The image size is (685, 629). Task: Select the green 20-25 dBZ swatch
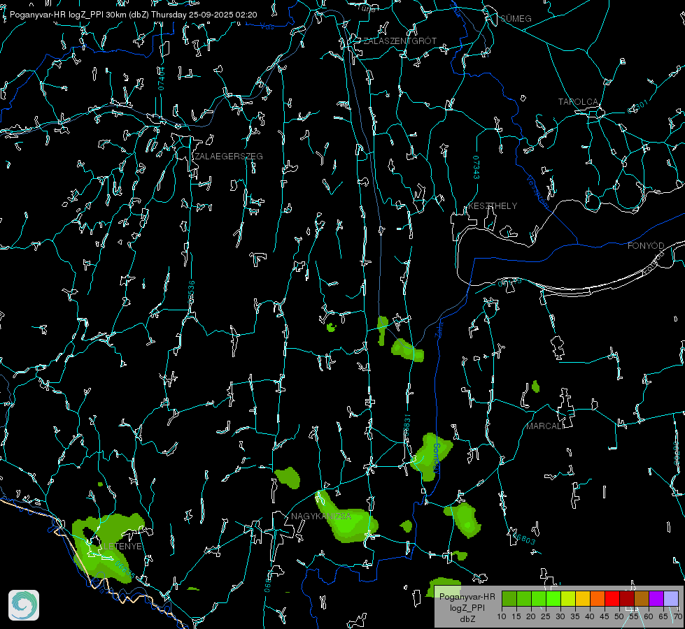[x=539, y=598]
